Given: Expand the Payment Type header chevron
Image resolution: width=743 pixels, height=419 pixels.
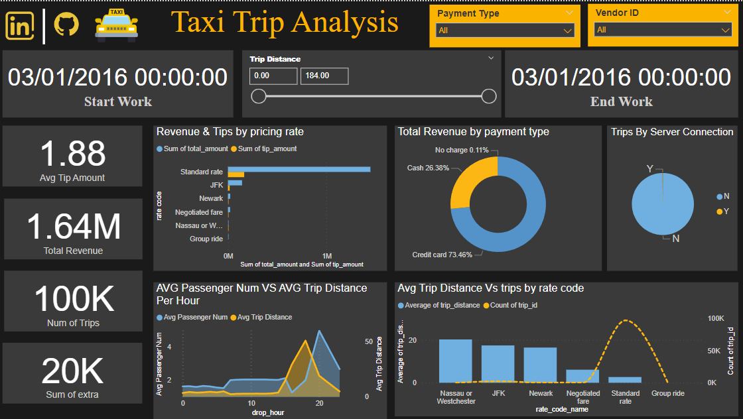Looking at the screenshot, I should (x=569, y=13).
